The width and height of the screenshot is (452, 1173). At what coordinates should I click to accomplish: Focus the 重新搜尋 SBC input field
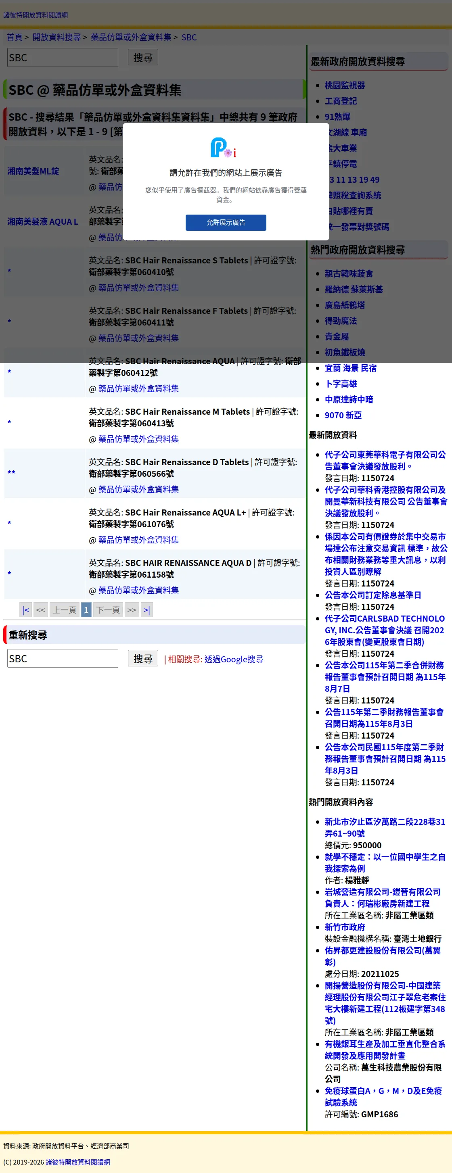click(x=63, y=658)
